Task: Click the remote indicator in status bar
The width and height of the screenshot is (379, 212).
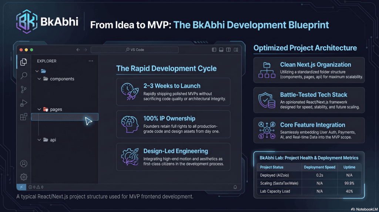Action: coord(21,187)
